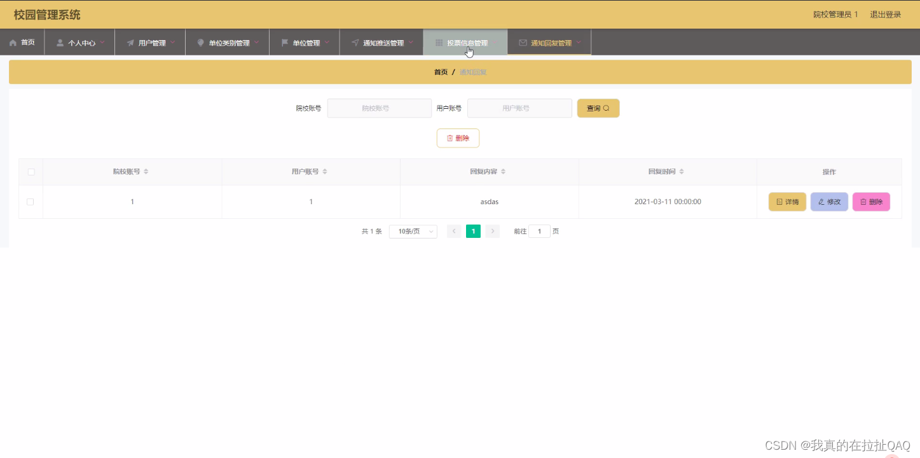920x458 pixels.
Task: Click the 操作 column header
Action: (829, 172)
